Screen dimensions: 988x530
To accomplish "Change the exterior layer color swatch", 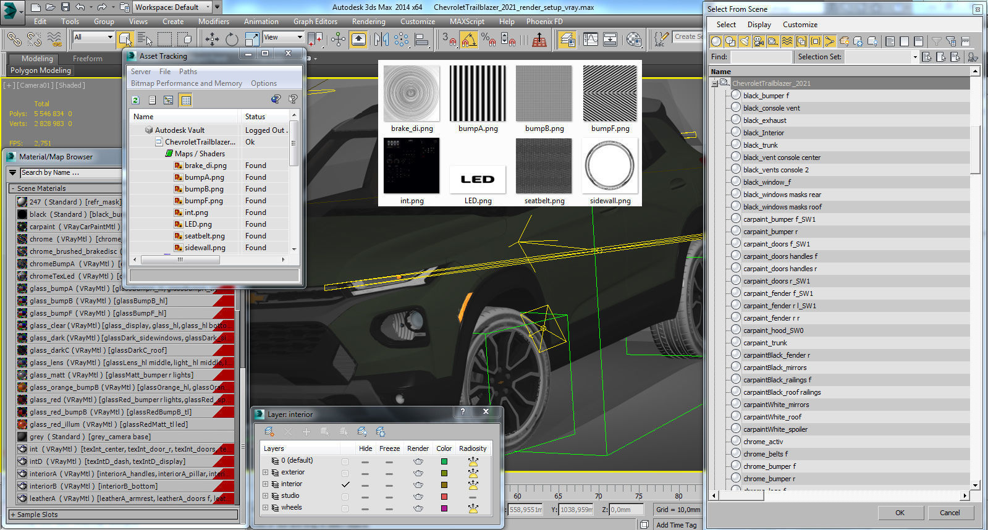I will point(444,473).
